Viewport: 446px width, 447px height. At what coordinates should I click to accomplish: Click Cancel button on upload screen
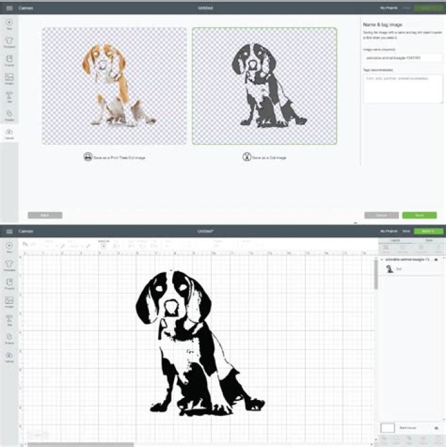coord(381,215)
